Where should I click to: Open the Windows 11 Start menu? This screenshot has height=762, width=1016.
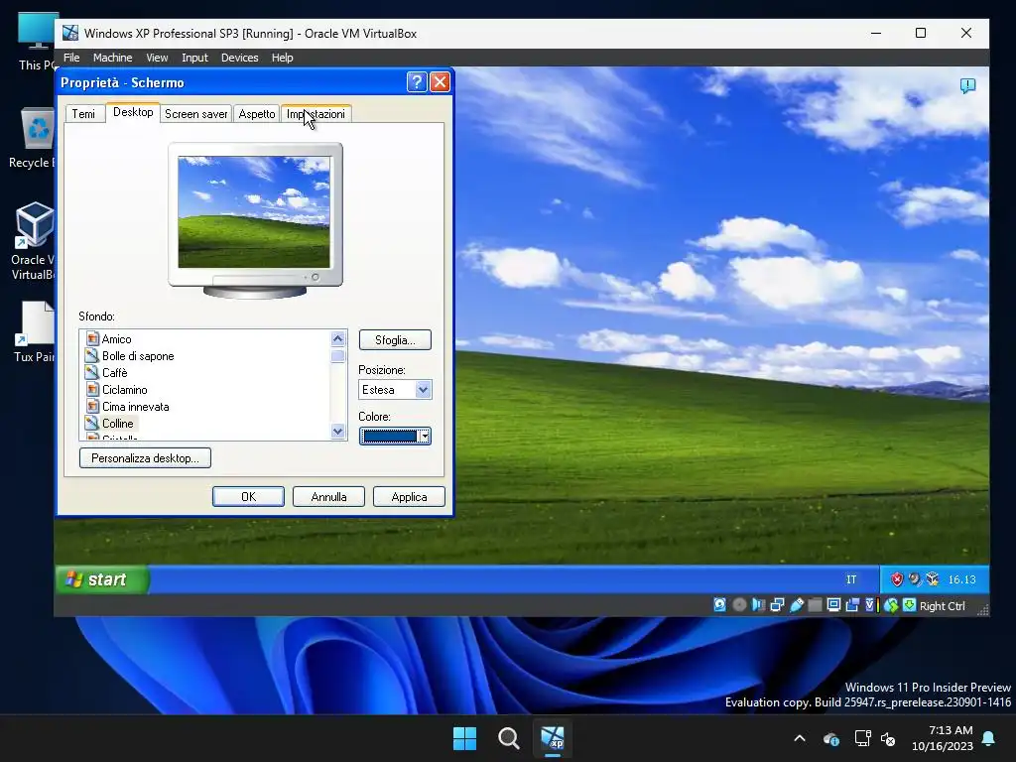(464, 738)
